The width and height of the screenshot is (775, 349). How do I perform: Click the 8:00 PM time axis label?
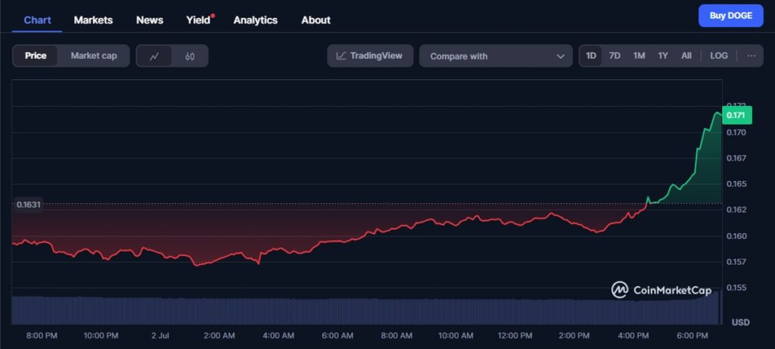pyautogui.click(x=42, y=335)
